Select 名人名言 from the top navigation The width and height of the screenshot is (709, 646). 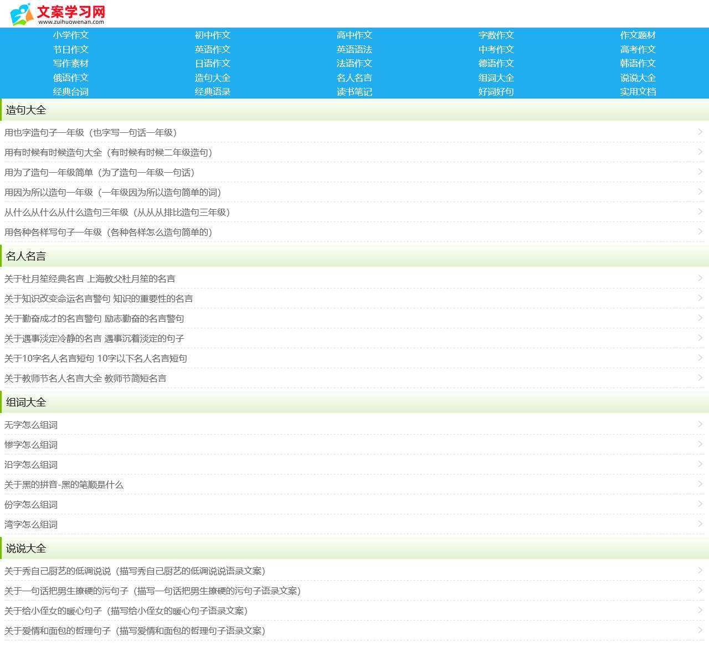(x=354, y=77)
